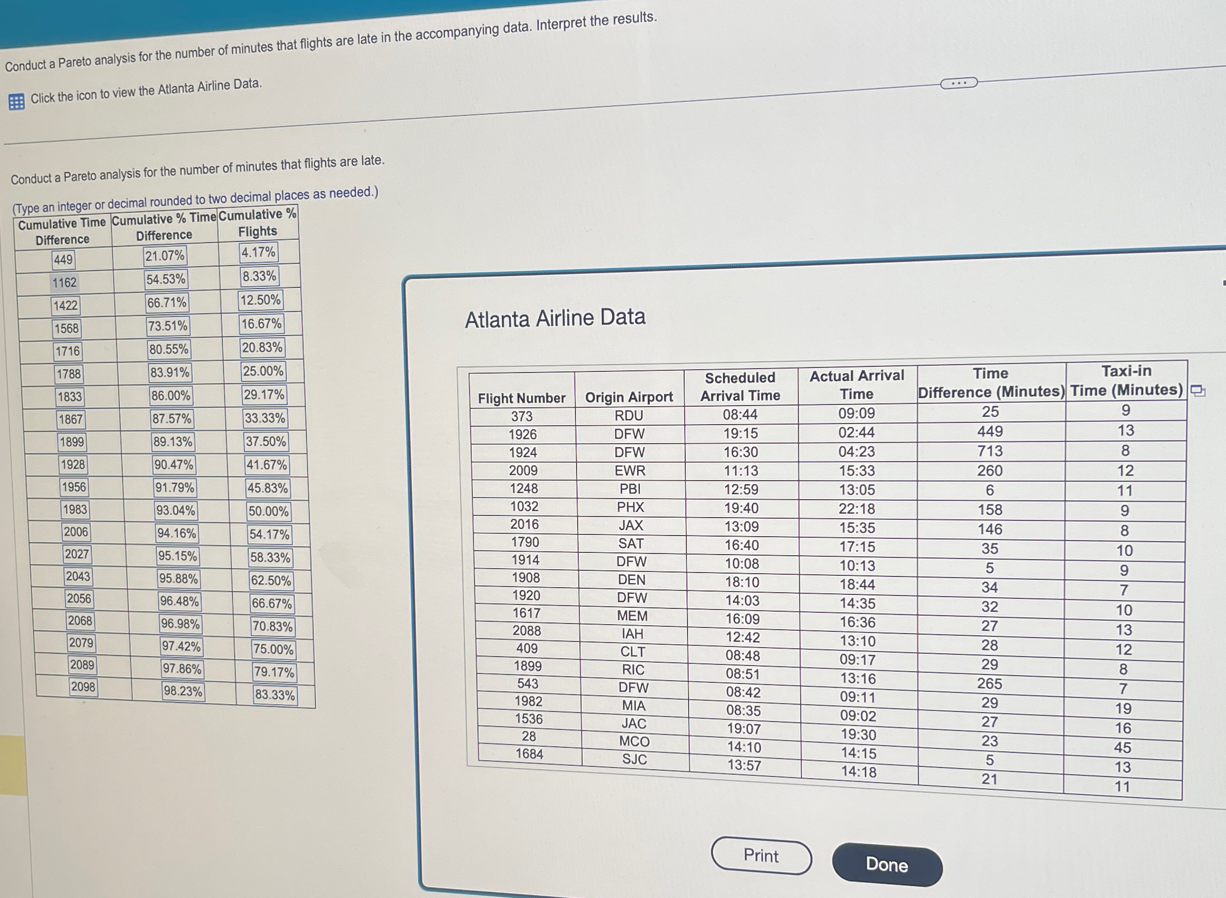
Task: Click the copy-table icon beside Taxi-in header
Action: click(x=1197, y=391)
